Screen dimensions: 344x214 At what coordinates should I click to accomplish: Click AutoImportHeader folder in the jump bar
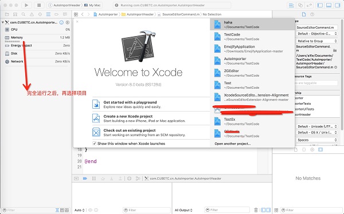138,14
